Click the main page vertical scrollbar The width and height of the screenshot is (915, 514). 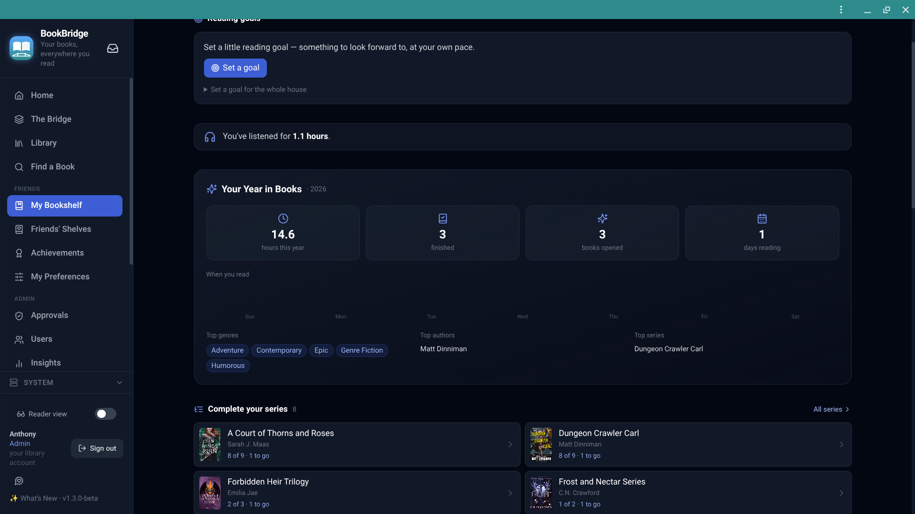tap(913, 125)
